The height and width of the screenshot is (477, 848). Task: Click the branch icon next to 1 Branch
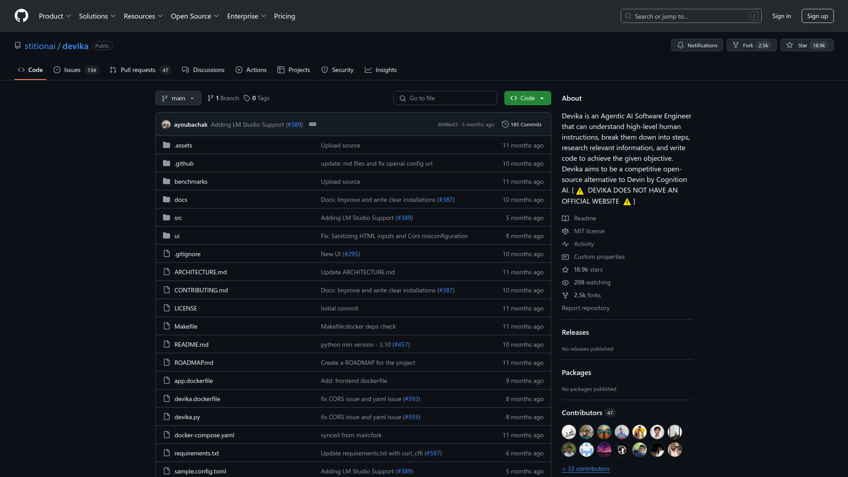[211, 98]
